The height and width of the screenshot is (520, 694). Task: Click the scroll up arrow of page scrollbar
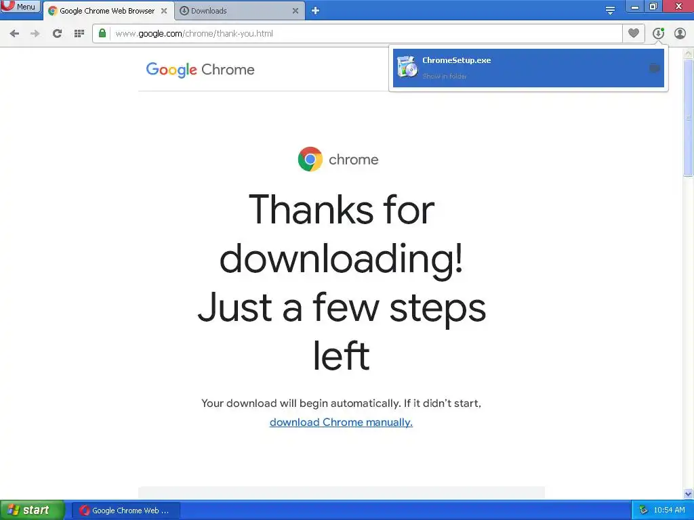point(688,53)
